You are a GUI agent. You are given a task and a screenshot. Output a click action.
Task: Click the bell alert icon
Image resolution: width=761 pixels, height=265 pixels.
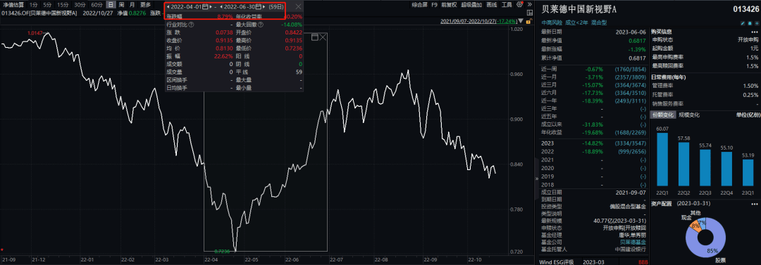click(750, 23)
